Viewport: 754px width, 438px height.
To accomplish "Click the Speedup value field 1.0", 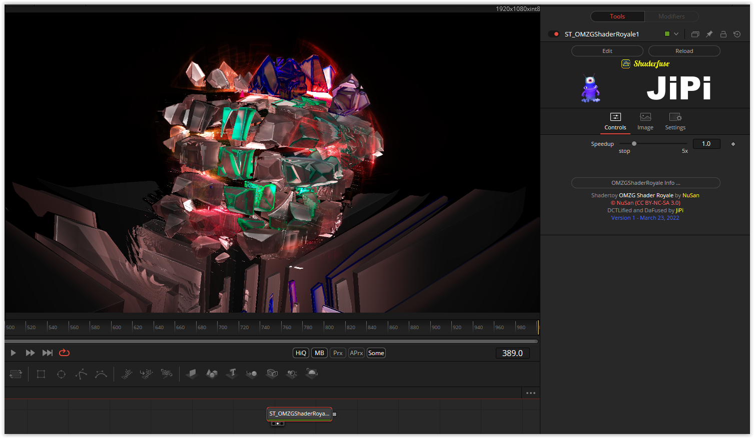I will (706, 144).
